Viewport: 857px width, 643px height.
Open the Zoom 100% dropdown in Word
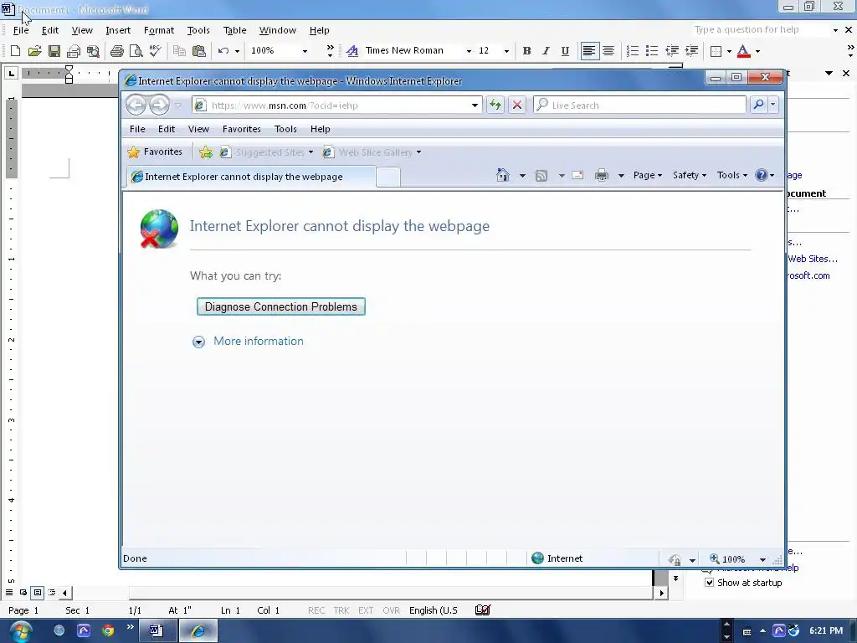click(x=305, y=51)
